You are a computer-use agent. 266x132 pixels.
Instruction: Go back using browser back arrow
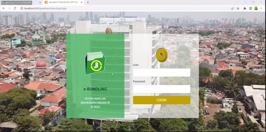[3, 8]
